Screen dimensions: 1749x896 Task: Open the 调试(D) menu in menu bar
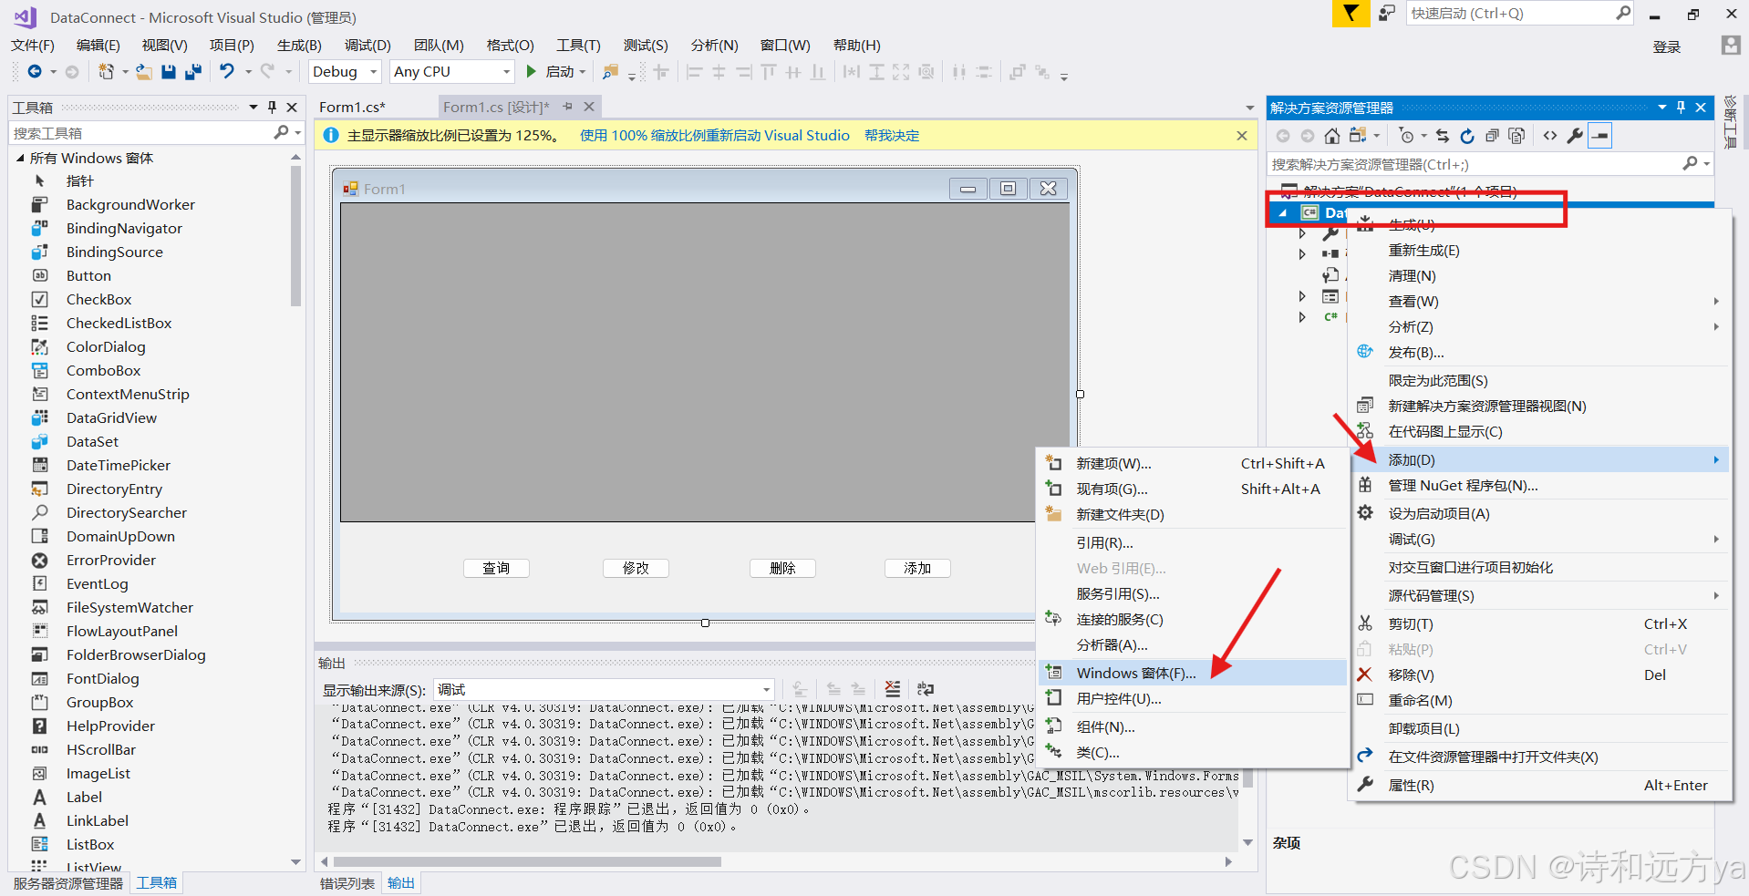click(x=367, y=45)
